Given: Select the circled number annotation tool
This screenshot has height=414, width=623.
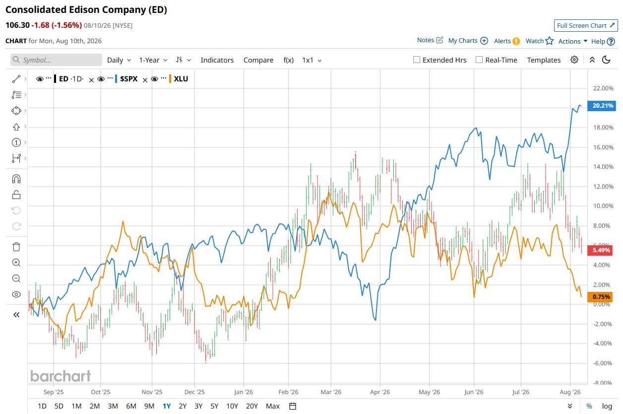Looking at the screenshot, I should pyautogui.click(x=16, y=142).
